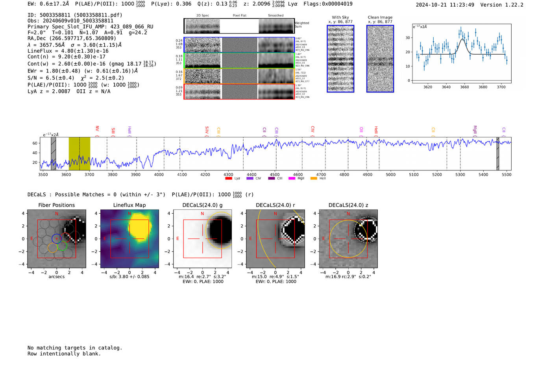Click the Gaussian emission line fit plot
551x375 pixels.
pos(462,54)
